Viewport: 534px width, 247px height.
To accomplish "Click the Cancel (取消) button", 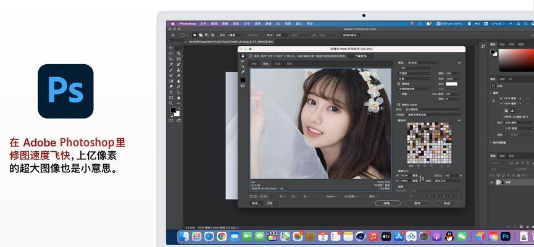I will point(417,203).
